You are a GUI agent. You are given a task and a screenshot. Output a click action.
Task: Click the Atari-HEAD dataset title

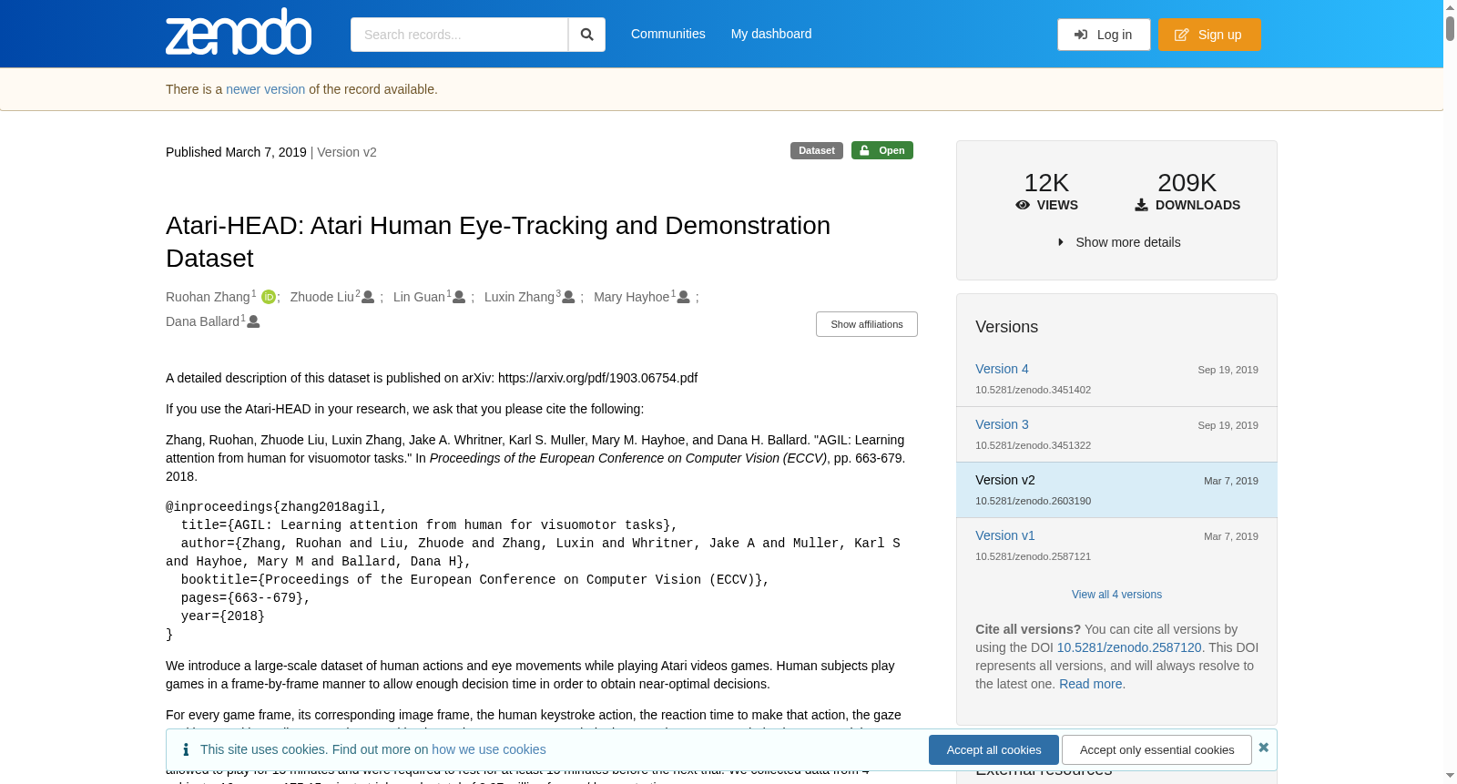click(498, 242)
